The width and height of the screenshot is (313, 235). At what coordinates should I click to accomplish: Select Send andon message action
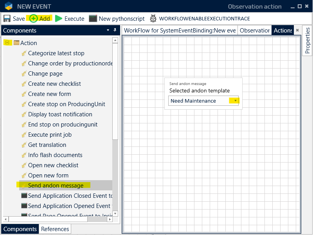[x=56, y=186]
